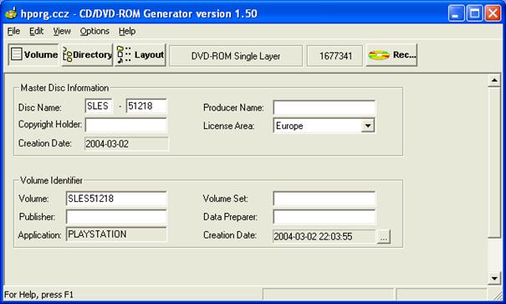Open the Layout view
Image resolution: width=506 pixels, height=304 pixels.
point(141,55)
